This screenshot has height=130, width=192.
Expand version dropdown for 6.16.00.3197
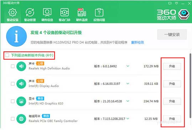(x=128, y=83)
